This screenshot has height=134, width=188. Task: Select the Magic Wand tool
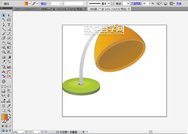(x=3, y=19)
